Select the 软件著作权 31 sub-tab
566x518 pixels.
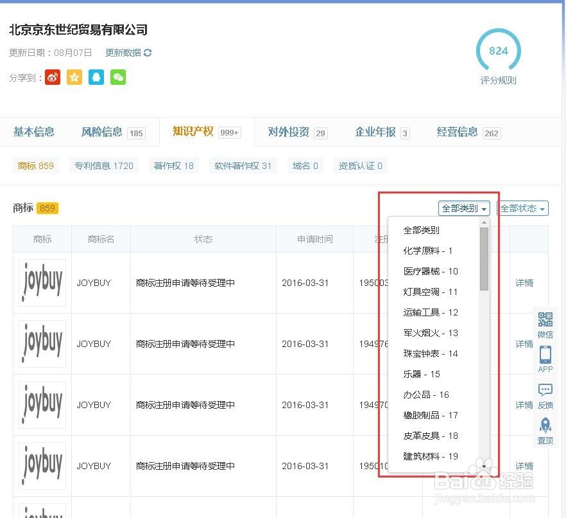click(243, 166)
